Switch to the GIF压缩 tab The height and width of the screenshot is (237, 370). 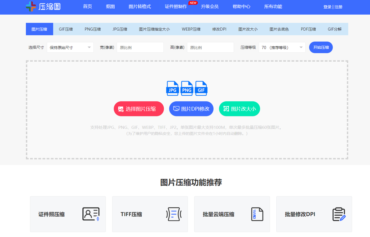pyautogui.click(x=66, y=29)
